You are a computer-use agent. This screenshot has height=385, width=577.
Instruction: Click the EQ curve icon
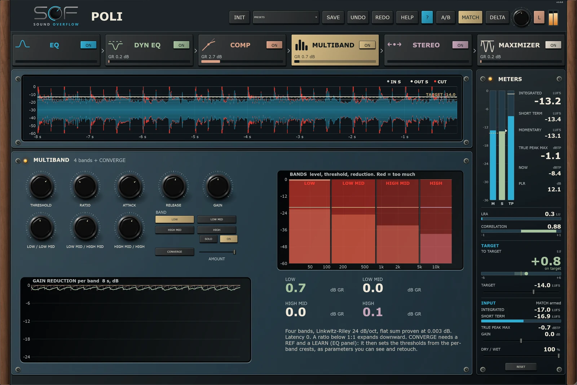22,44
